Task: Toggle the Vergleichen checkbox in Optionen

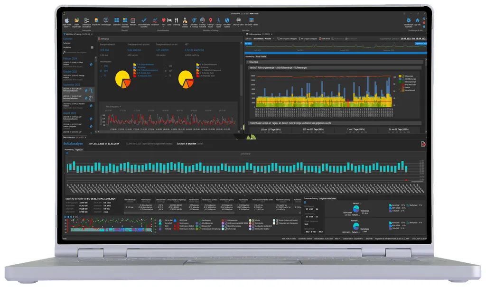Action: 92,47
